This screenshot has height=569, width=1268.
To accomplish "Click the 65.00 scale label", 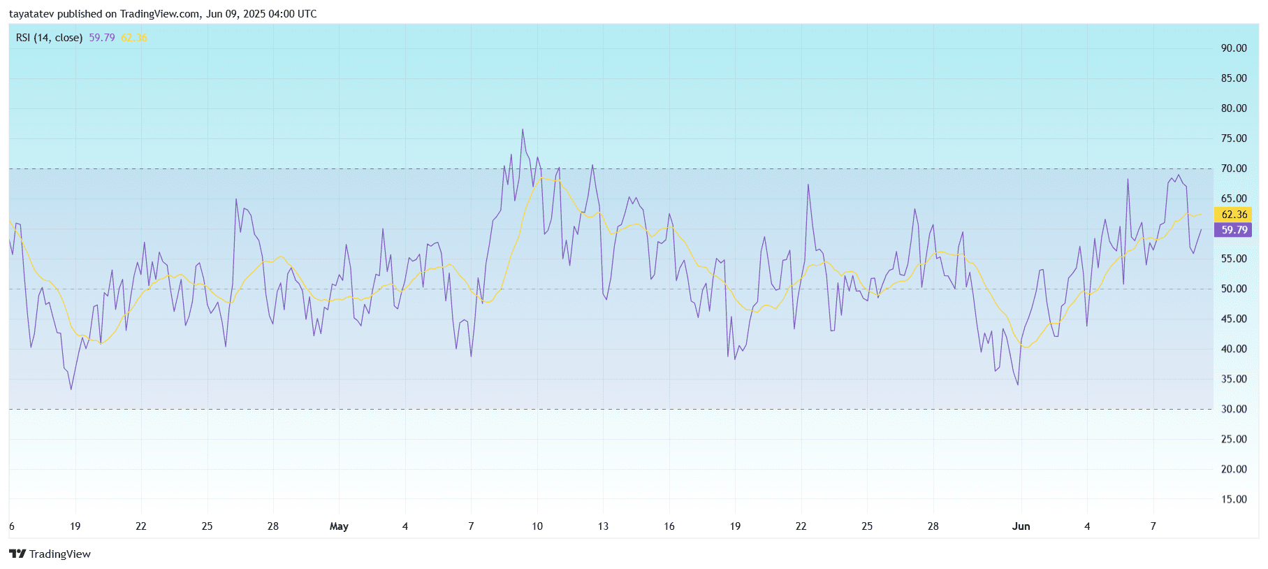I will click(1234, 199).
